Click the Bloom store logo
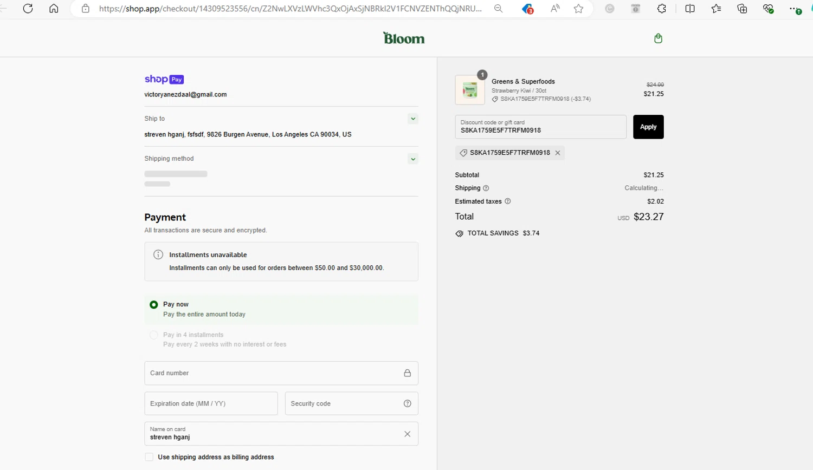The height and width of the screenshot is (470, 813). (x=404, y=38)
